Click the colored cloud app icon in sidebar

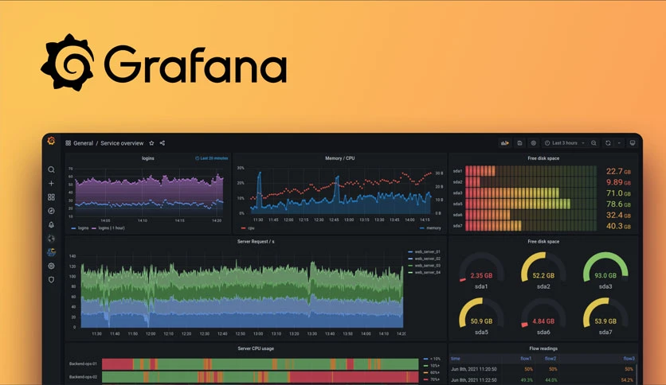click(51, 252)
